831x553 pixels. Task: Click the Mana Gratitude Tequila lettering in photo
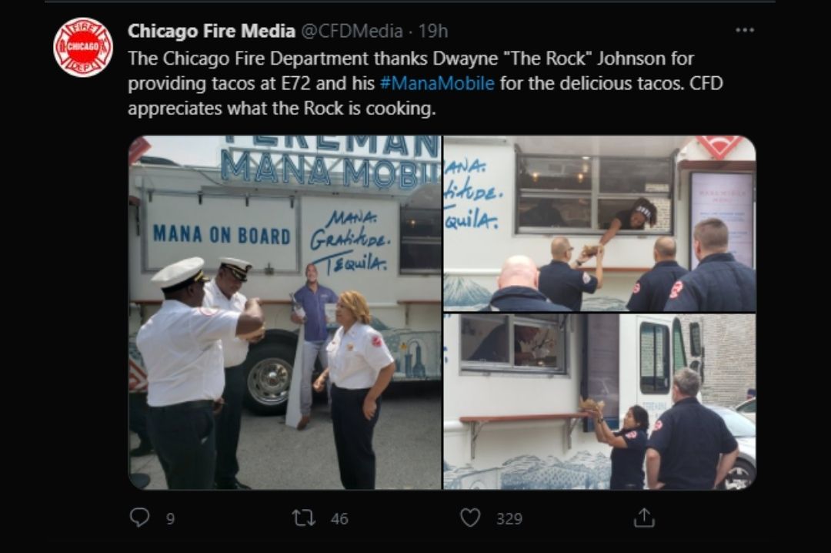(x=350, y=242)
